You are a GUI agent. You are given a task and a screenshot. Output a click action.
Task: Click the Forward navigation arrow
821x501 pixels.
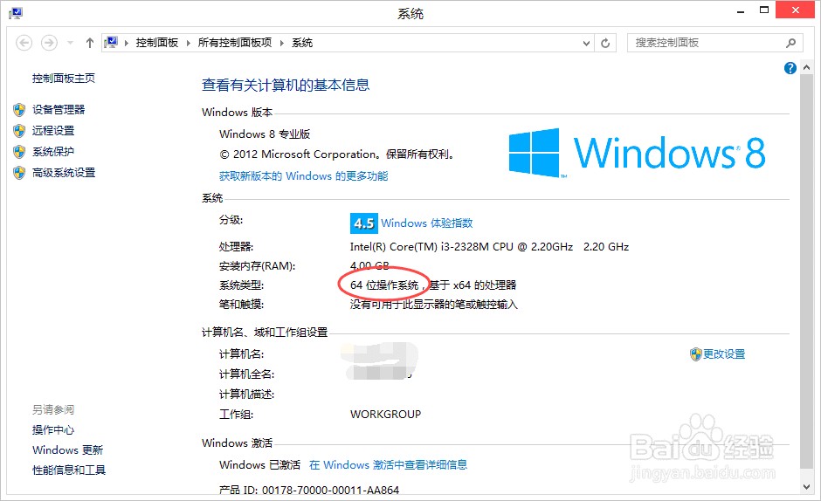[49, 43]
